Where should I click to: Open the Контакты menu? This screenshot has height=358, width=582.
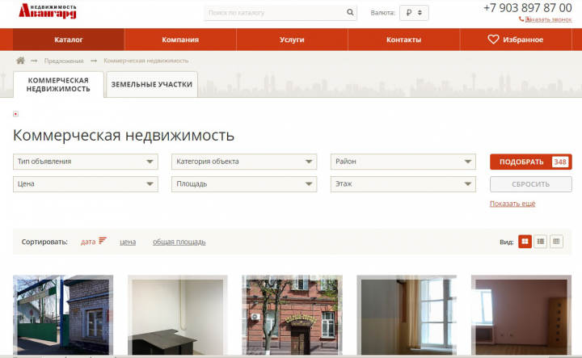pos(404,40)
